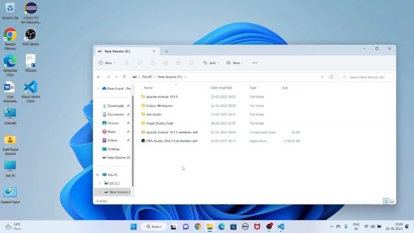The image size is (414, 233).
Task: Click the Cut scissors icon in toolbar
Action: (127, 63)
